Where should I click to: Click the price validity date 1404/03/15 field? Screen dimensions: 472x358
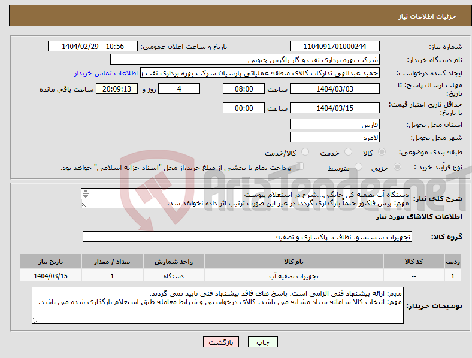click(x=334, y=108)
